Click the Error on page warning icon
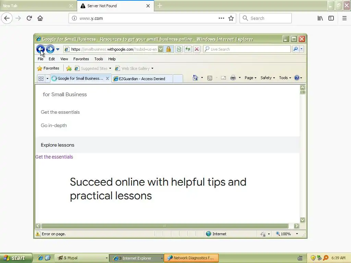Image resolution: width=351 pixels, height=263 pixels. tap(38, 234)
